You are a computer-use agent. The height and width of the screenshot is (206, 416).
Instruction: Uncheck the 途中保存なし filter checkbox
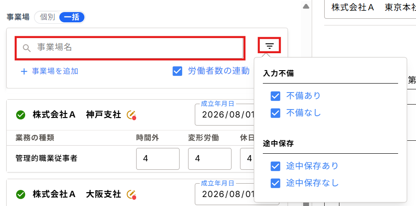(x=275, y=183)
